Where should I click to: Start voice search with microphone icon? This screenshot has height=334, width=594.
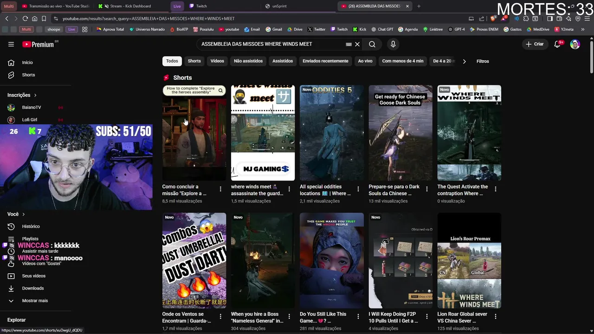click(x=393, y=44)
